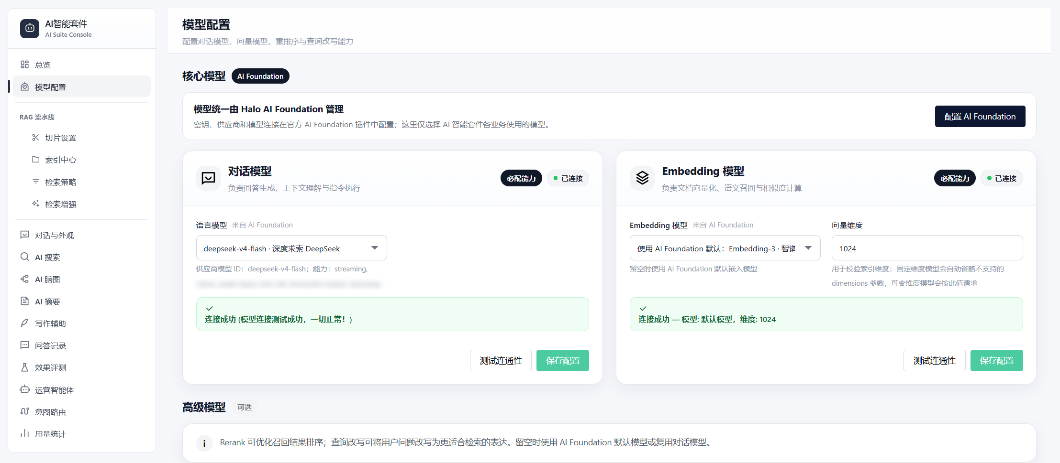Open 对话与外观 settings
This screenshot has width=1060, height=463.
click(x=82, y=235)
